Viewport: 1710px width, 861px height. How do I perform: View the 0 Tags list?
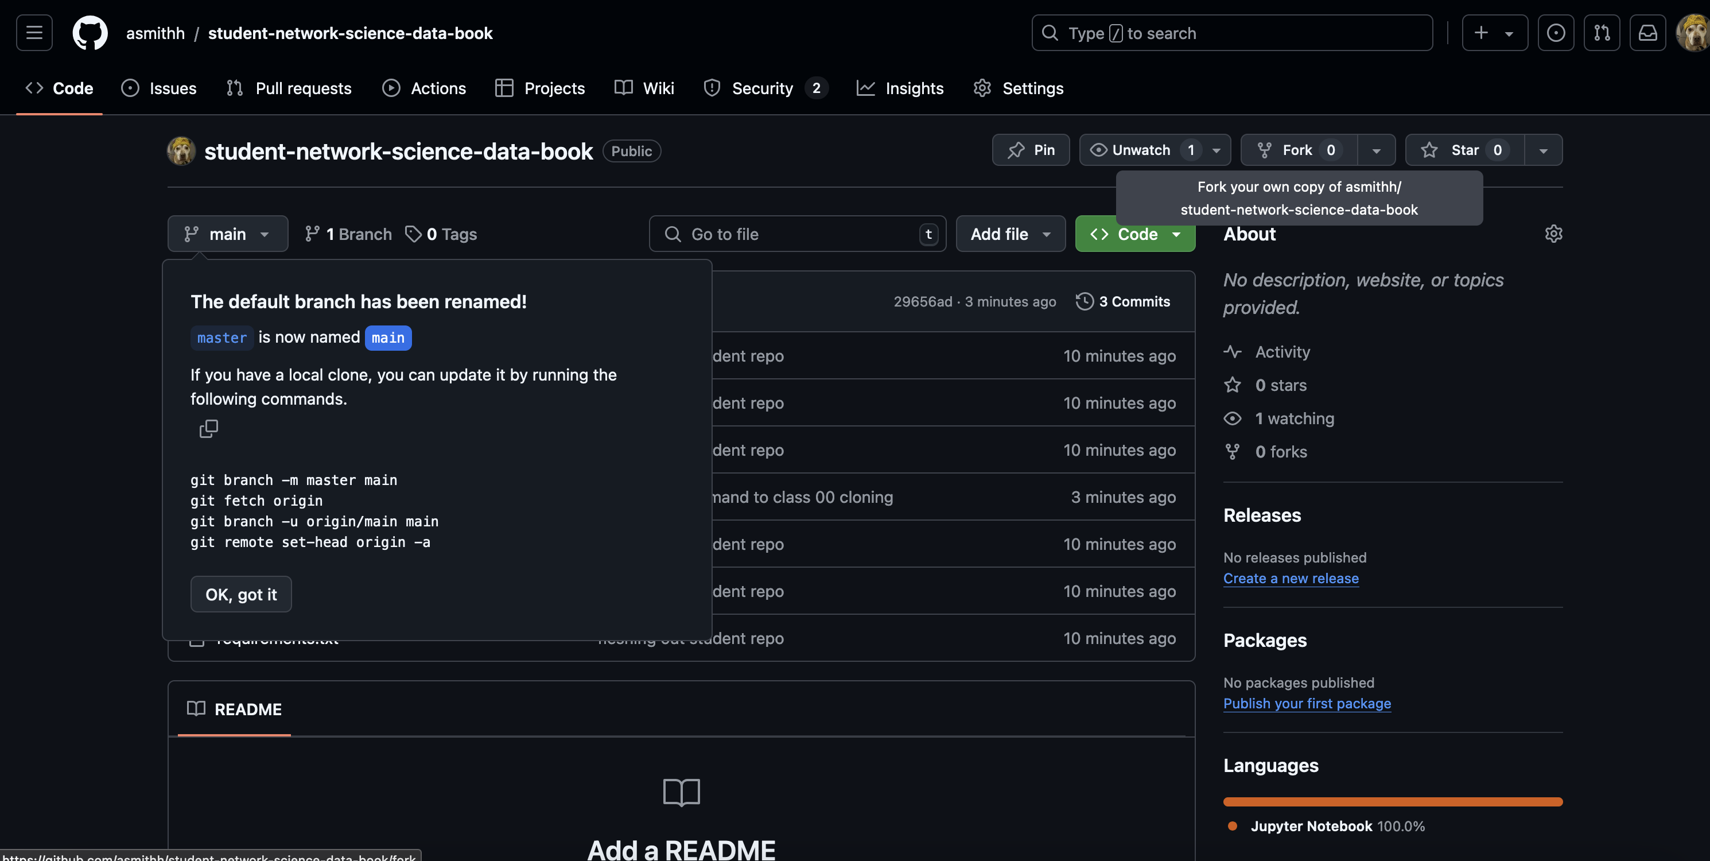pos(441,234)
